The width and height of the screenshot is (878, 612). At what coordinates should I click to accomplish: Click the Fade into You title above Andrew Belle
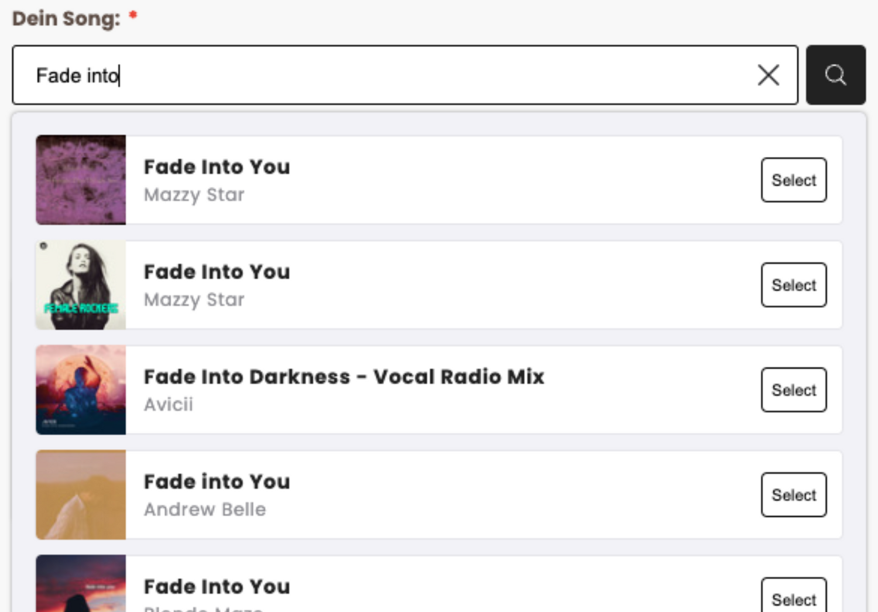pos(217,481)
